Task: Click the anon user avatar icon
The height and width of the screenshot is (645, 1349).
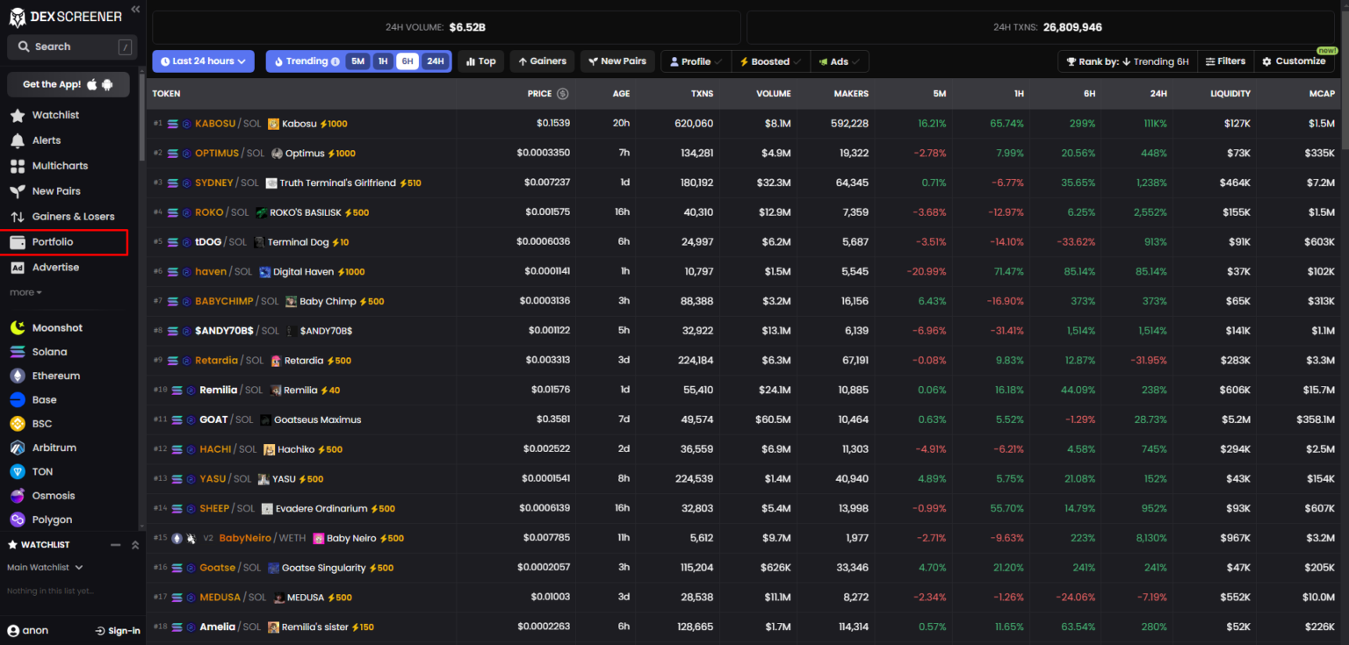Action: 13,630
